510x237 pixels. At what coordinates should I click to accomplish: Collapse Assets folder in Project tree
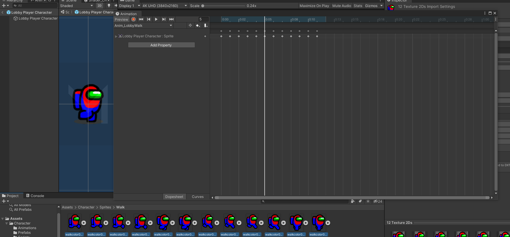tap(3, 219)
